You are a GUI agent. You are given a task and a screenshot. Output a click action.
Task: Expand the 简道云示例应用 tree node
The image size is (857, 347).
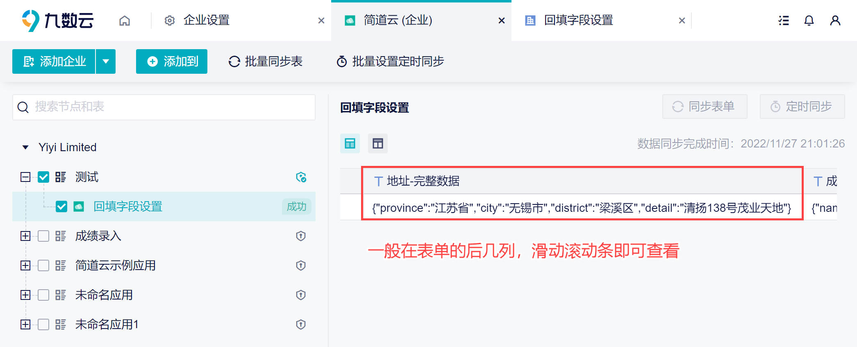tap(25, 265)
